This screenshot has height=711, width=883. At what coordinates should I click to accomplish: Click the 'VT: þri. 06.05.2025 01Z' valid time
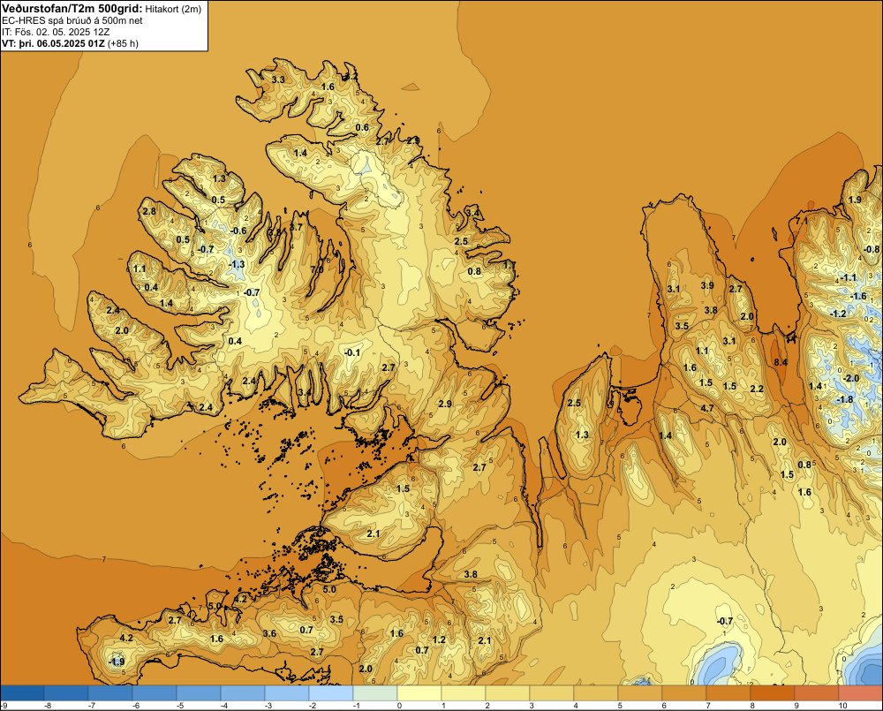tap(53, 43)
